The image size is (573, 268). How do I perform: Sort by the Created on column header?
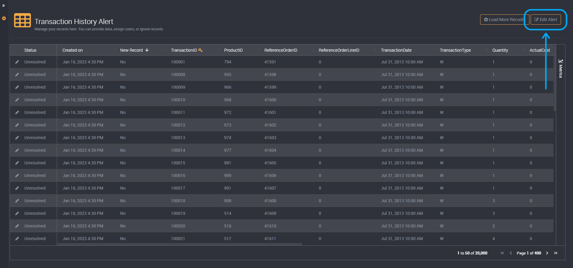click(x=72, y=50)
